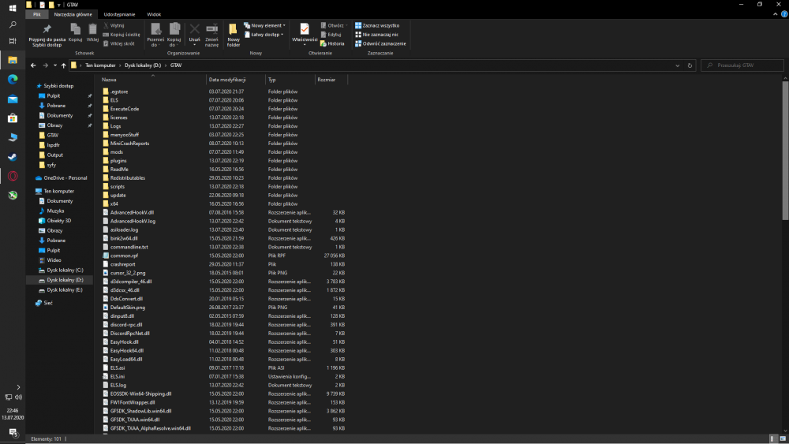This screenshot has height=444, width=789.
Task: Refresh the GTAV folder view
Action: click(x=690, y=65)
